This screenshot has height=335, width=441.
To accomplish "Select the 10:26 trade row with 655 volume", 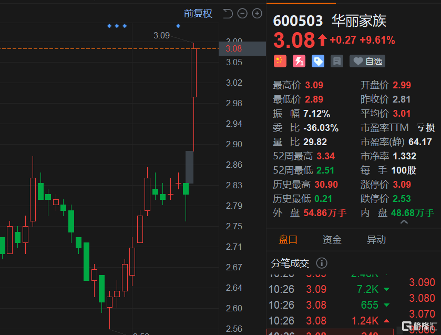I will pos(330,305).
